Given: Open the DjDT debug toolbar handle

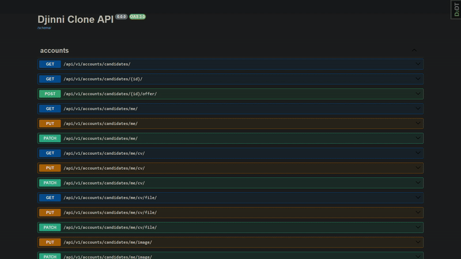Looking at the screenshot, I should coord(456,10).
